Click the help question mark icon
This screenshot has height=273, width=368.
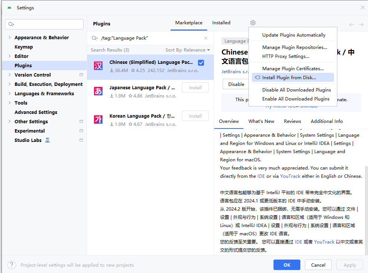[x=12, y=265]
